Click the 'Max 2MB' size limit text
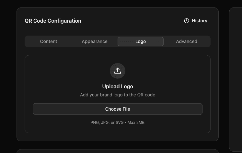Screen dimensions: 242x153 coord(136,123)
